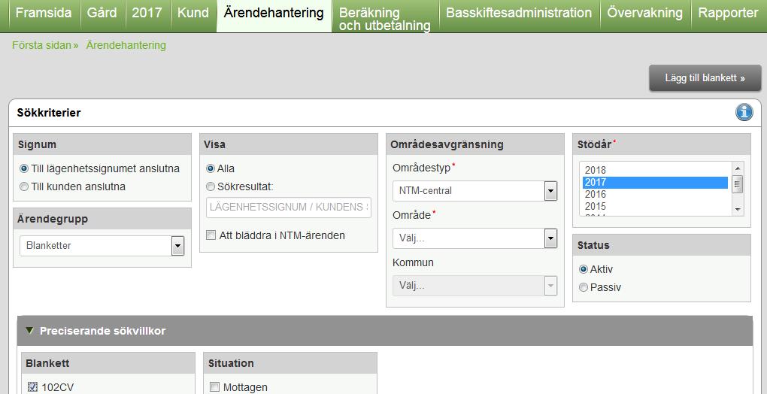This screenshot has width=767, height=394.
Task: Focus the Lägenhetssignum / Kundens search field
Action: [x=289, y=208]
